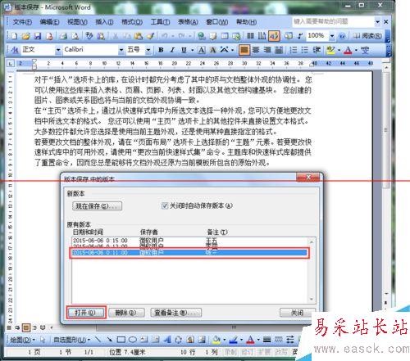This screenshot has height=361, width=410.
Task: Open the 绘图(D) drawing menu
Action: (x=22, y=340)
